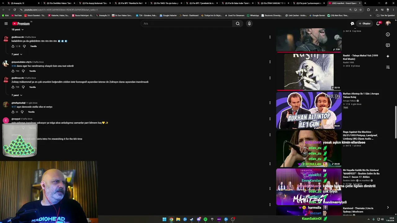This screenshot has width=397, height=223.
Task: Dislike the "Zoktay mükemmel" comment
Action: 23,87
